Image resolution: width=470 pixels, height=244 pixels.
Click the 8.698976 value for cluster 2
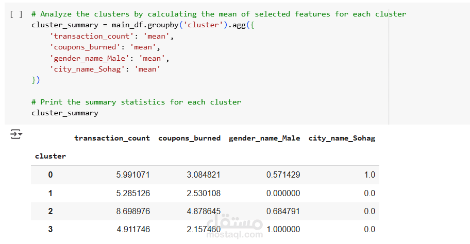(x=133, y=211)
